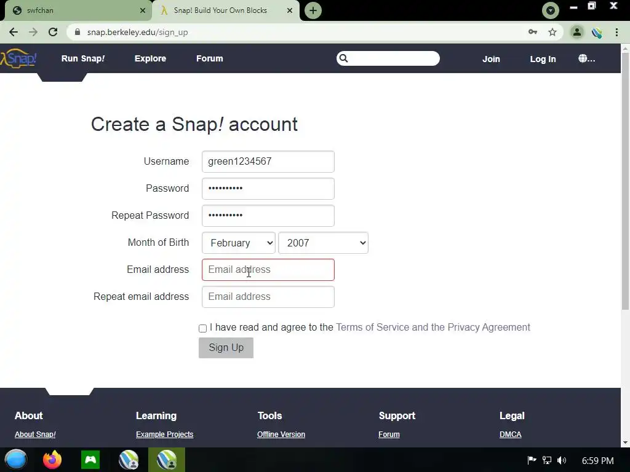Viewport: 630px width, 472px height.
Task: Open a new browser tab
Action: coord(313,10)
